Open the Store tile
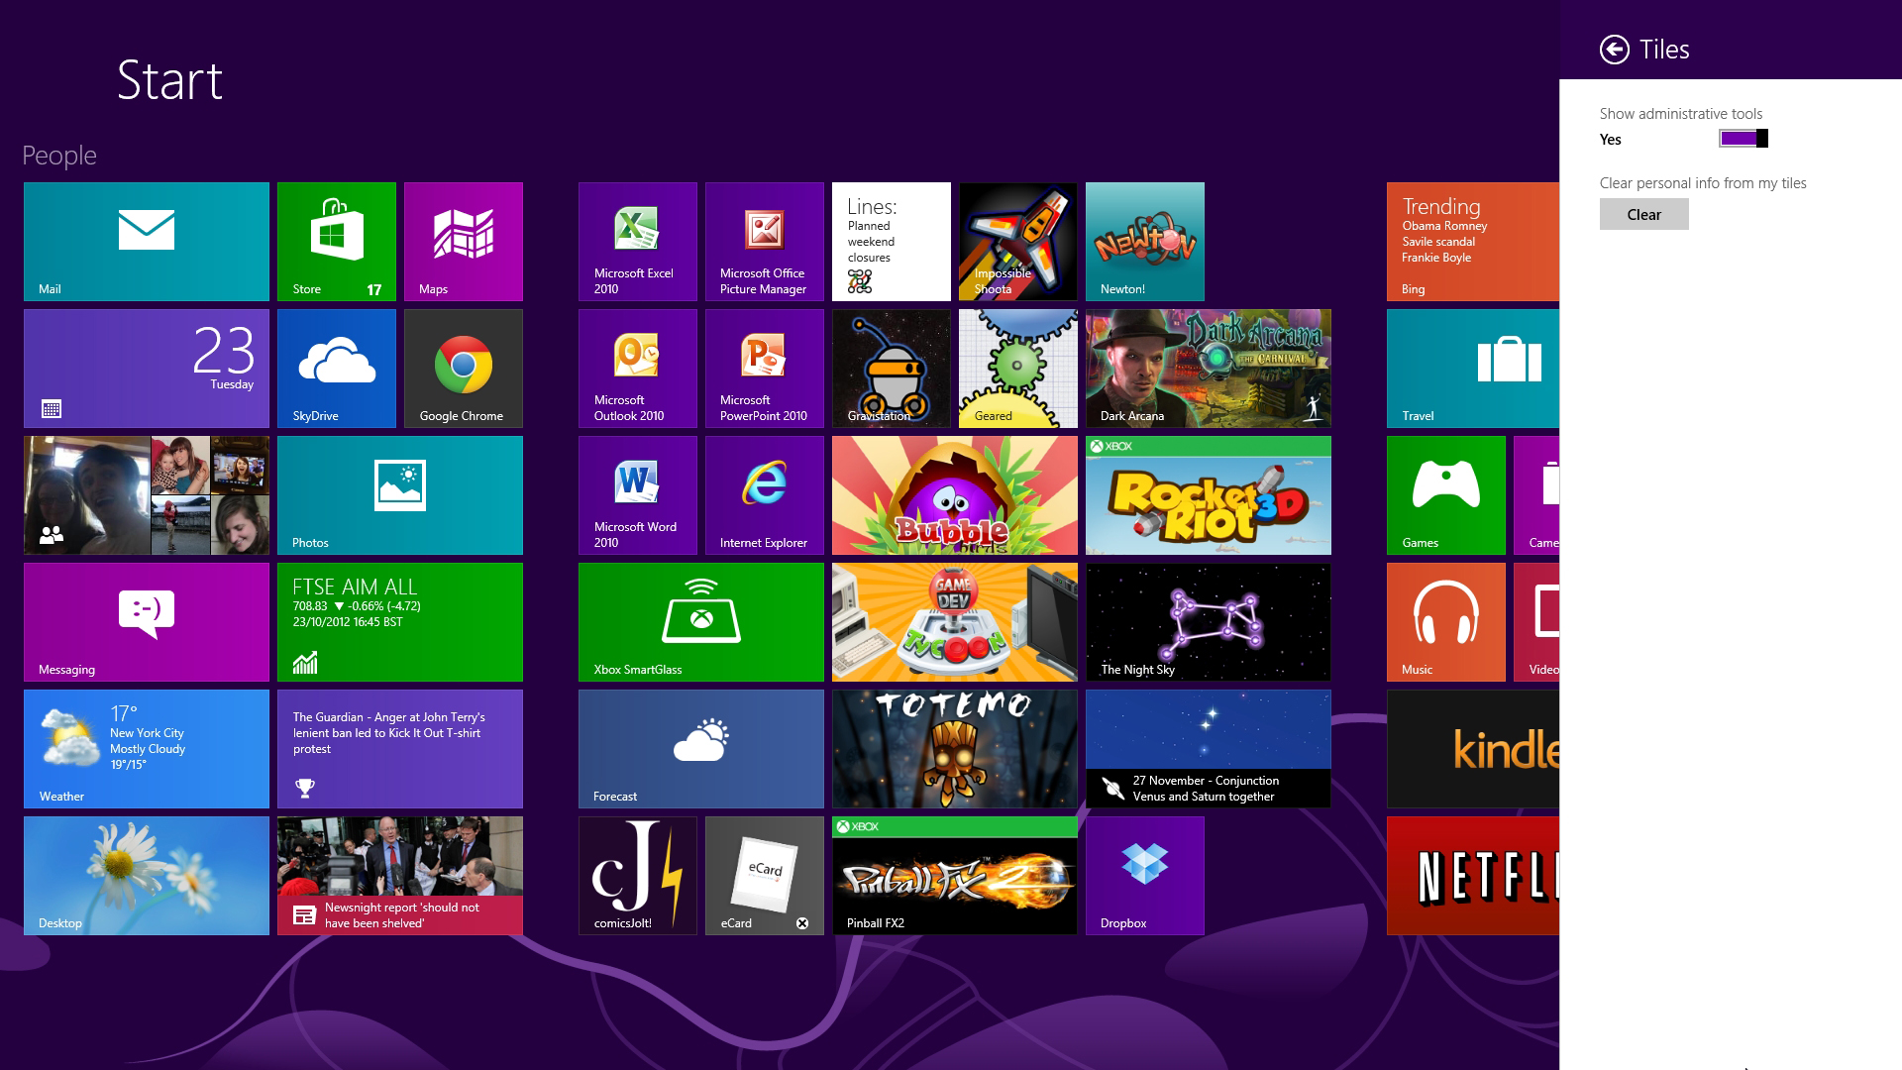Image resolution: width=1902 pixels, height=1070 pixels. pyautogui.click(x=337, y=242)
